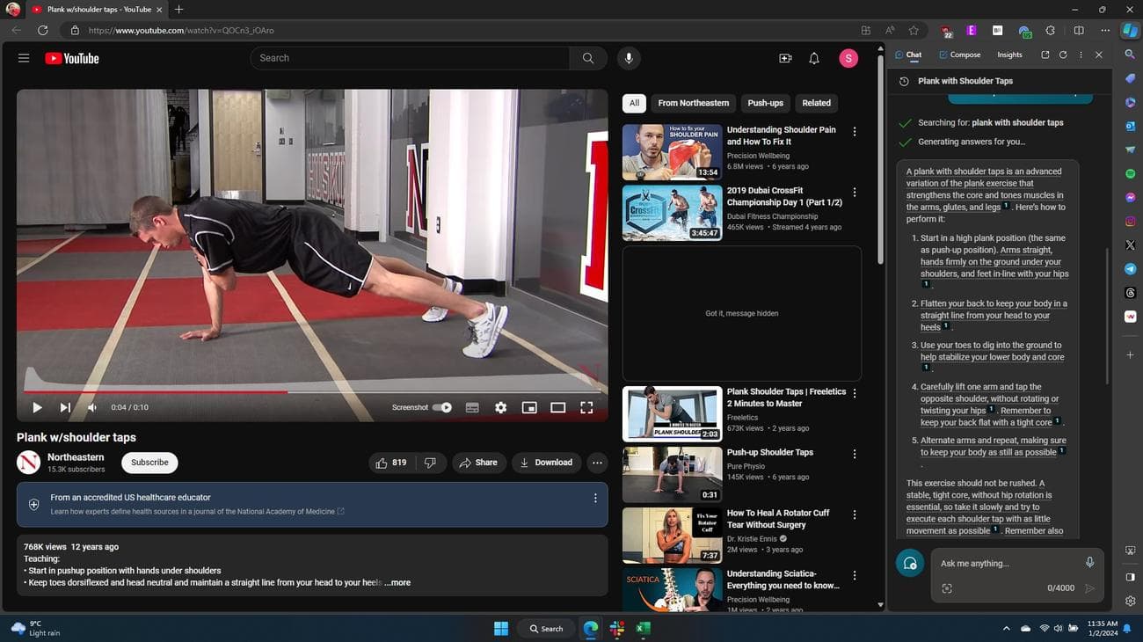Toggle the Screenshot switch in player
Image resolution: width=1143 pixels, height=642 pixels.
pos(443,407)
